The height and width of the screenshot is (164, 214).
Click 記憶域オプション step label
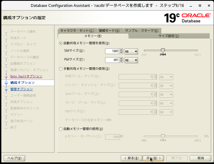click(x=23, y=64)
